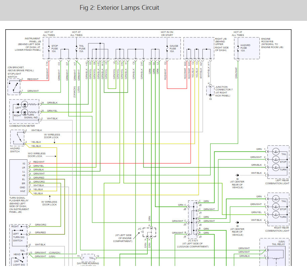The height and width of the screenshot is (274, 307).
Task: Click the GAUGE FUSE 10A label
Action: tap(174, 48)
